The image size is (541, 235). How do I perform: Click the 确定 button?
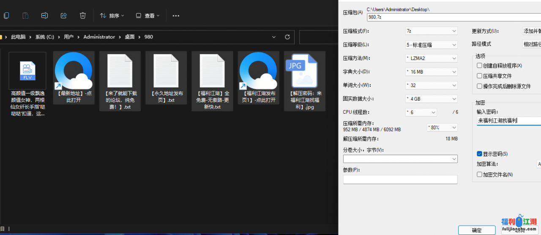click(x=476, y=230)
